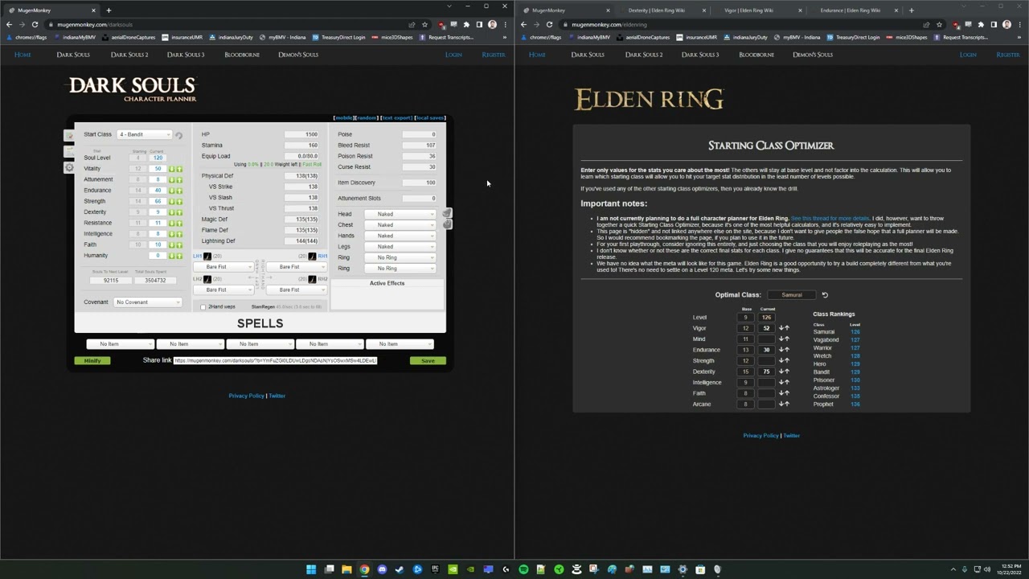Lower Mind using its down arrow
The image size is (1029, 579).
(781, 339)
